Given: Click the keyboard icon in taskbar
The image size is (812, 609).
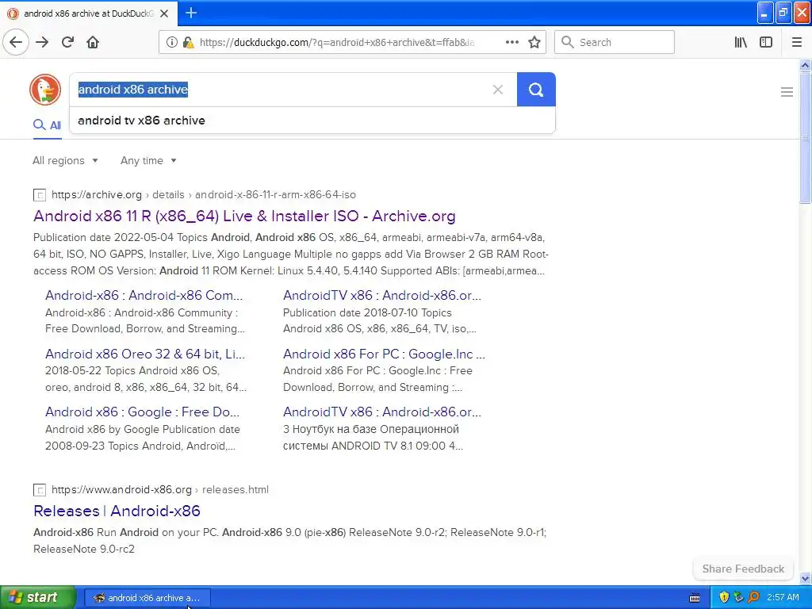Looking at the screenshot, I should point(695,598).
